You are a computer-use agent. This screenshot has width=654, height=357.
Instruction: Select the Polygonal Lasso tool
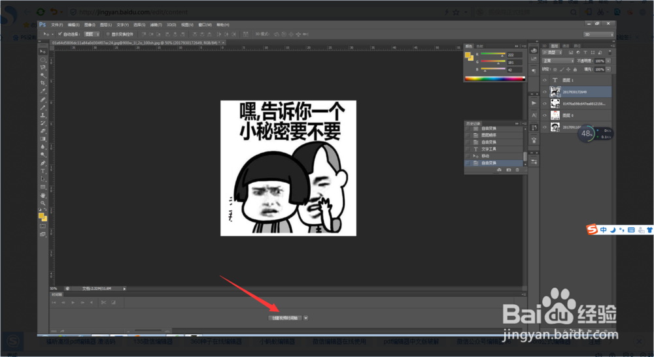[x=43, y=67]
